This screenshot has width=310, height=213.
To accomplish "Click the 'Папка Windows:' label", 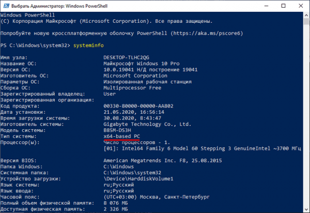I will pyautogui.click(x=21, y=166).
